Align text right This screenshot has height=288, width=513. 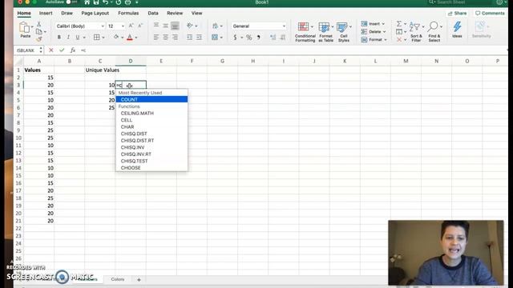pos(175,38)
